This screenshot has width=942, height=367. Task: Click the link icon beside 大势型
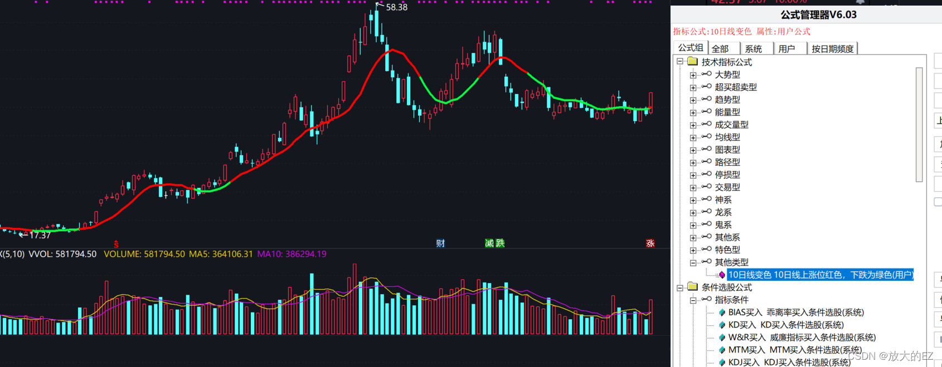[x=706, y=74]
